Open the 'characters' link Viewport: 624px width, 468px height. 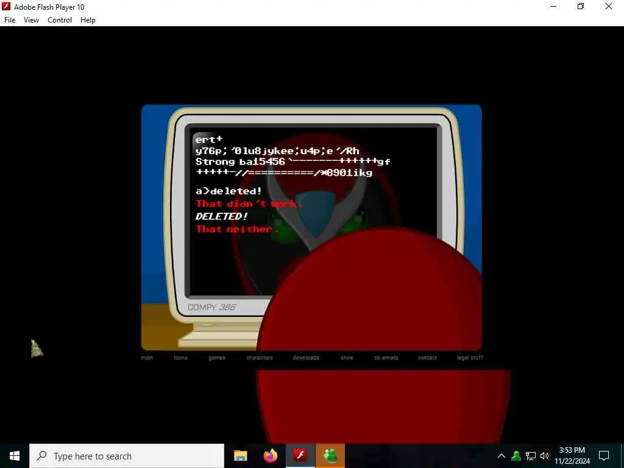pos(260,357)
